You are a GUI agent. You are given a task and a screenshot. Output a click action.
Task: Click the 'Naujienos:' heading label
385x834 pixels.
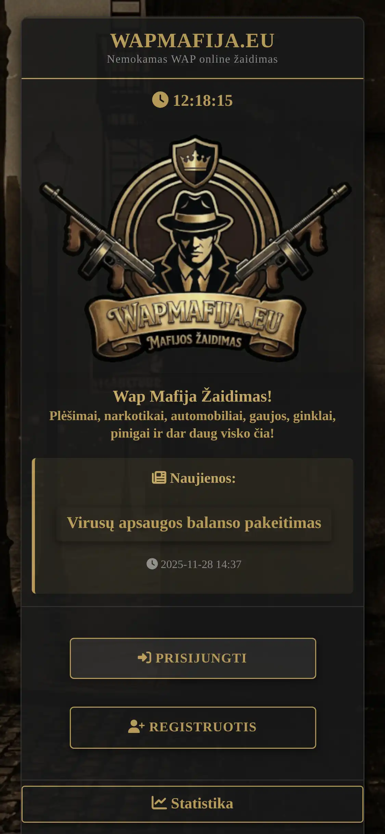(203, 478)
